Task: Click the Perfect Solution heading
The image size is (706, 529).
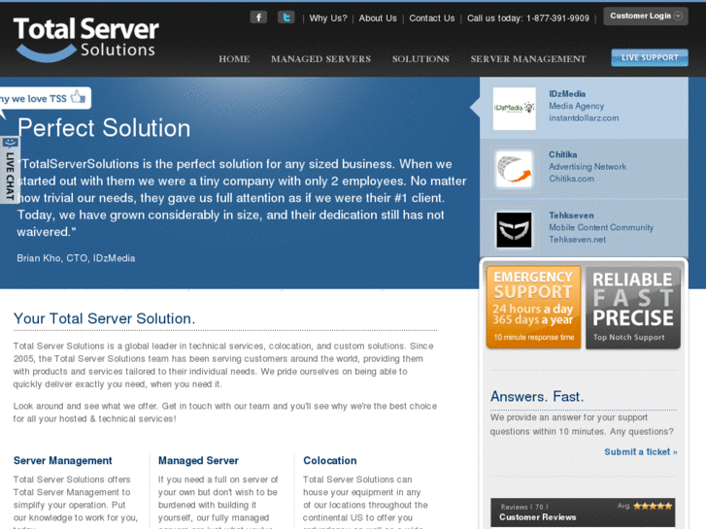Action: coord(104,128)
